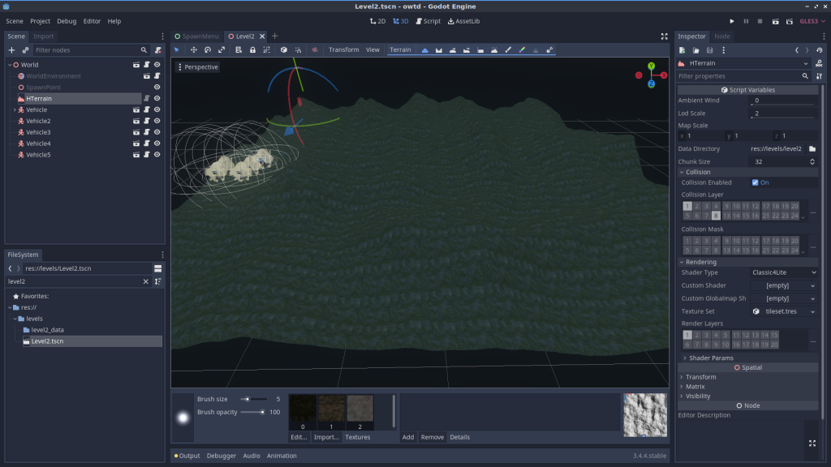Open the Project menu
Image resolution: width=831 pixels, height=467 pixels.
point(40,21)
